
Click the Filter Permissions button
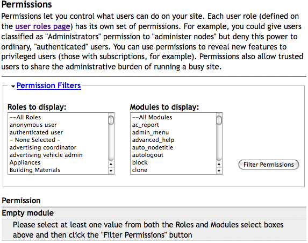point(269,165)
